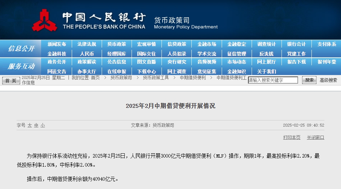Screen dimensions: 341x189
Task: Open the 货币政策 menu item
Action: click(x=117, y=44)
